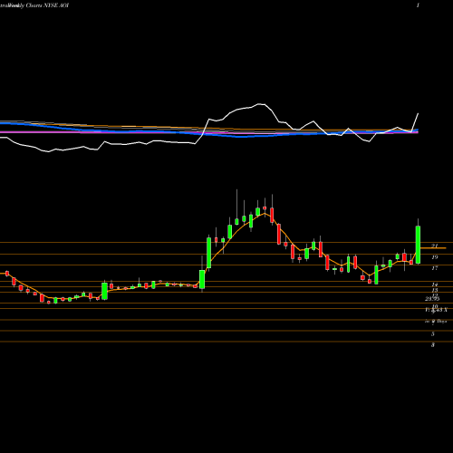Click price label "19" on the axis
Screen dimensions: 453x453
[435, 257]
